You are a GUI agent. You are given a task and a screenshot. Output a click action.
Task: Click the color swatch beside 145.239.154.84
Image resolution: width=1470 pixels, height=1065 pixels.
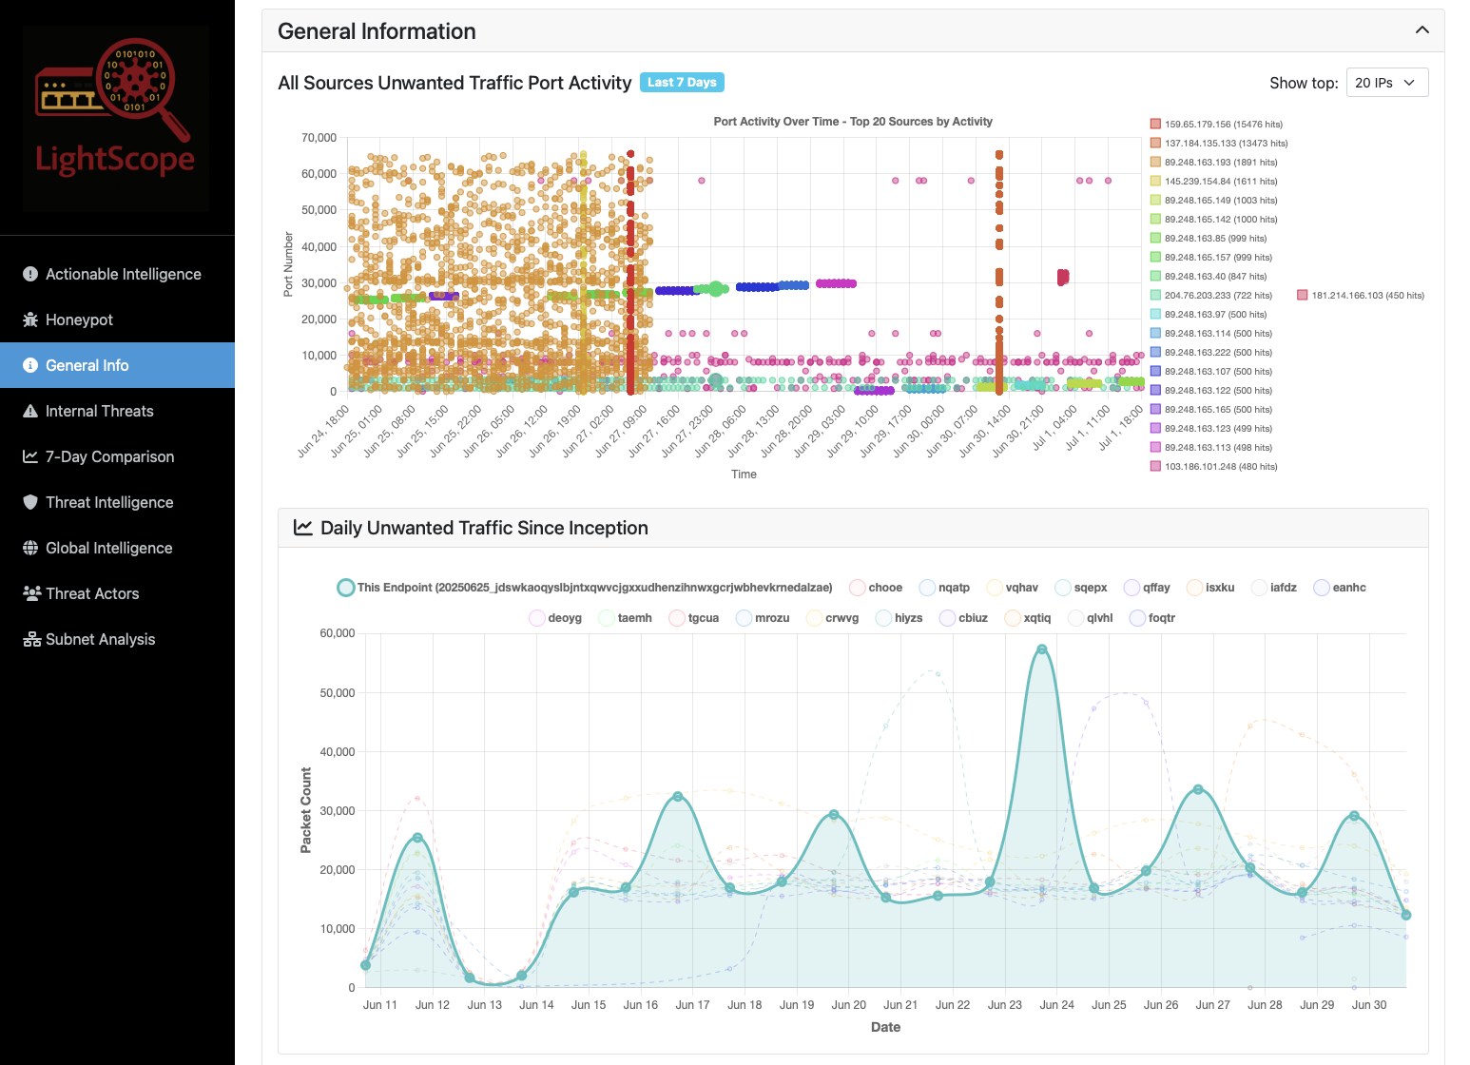pos(1154,181)
